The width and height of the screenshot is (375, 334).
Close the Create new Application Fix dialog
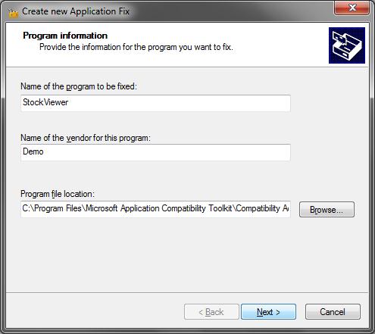click(x=352, y=8)
